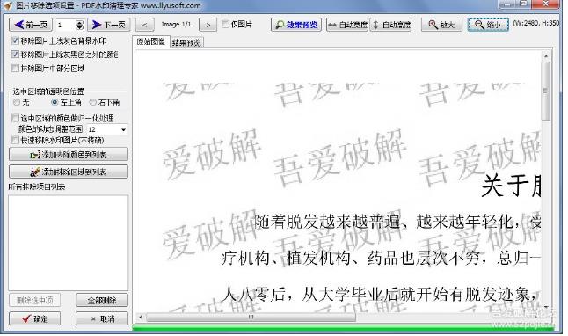Confirm settings with 确定 button

[x=35, y=318]
